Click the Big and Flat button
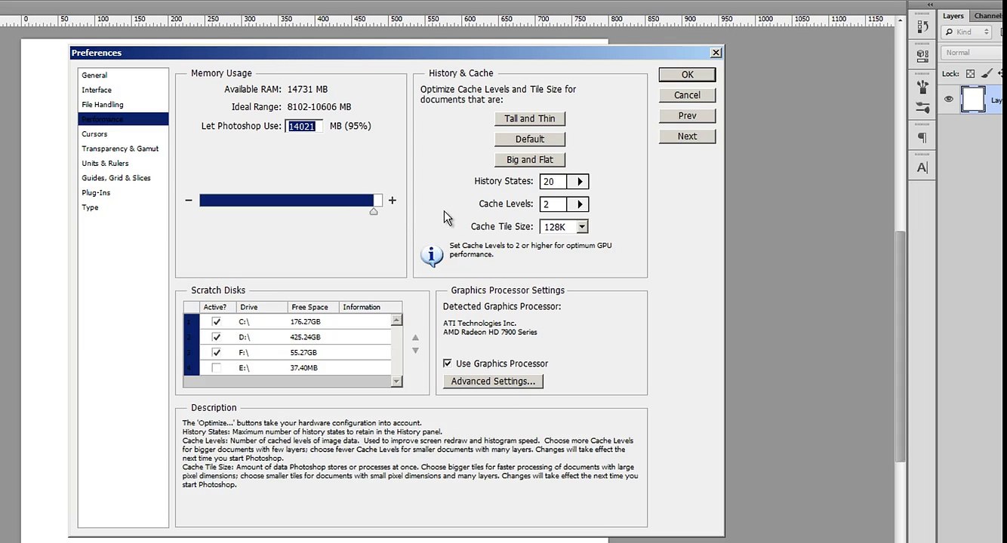This screenshot has height=543, width=1007. pyautogui.click(x=530, y=160)
